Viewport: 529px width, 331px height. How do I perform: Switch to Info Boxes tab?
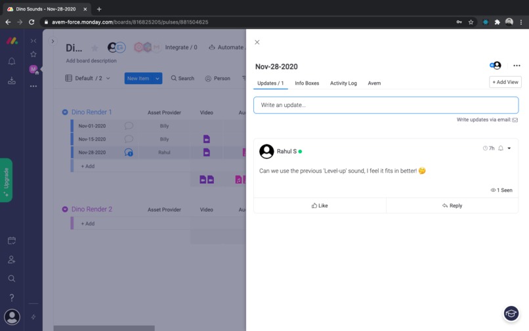click(x=307, y=83)
